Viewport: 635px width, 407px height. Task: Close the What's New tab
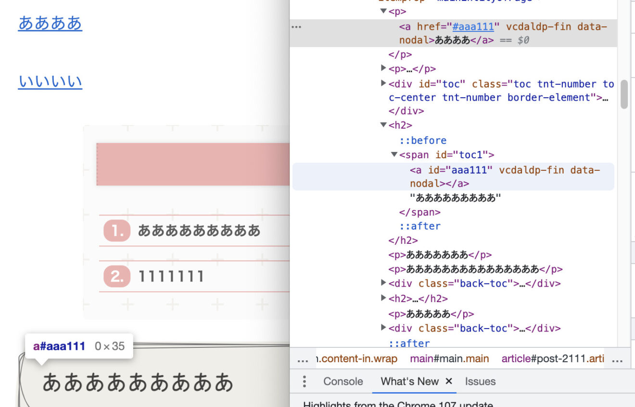[x=448, y=381]
